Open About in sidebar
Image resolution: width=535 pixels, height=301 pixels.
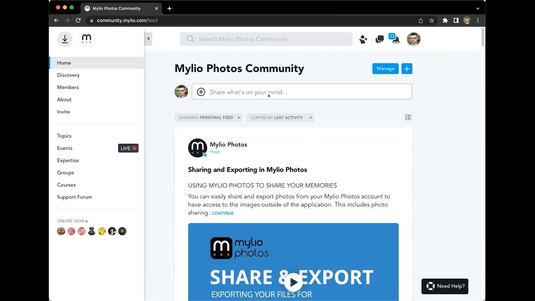[x=64, y=99]
